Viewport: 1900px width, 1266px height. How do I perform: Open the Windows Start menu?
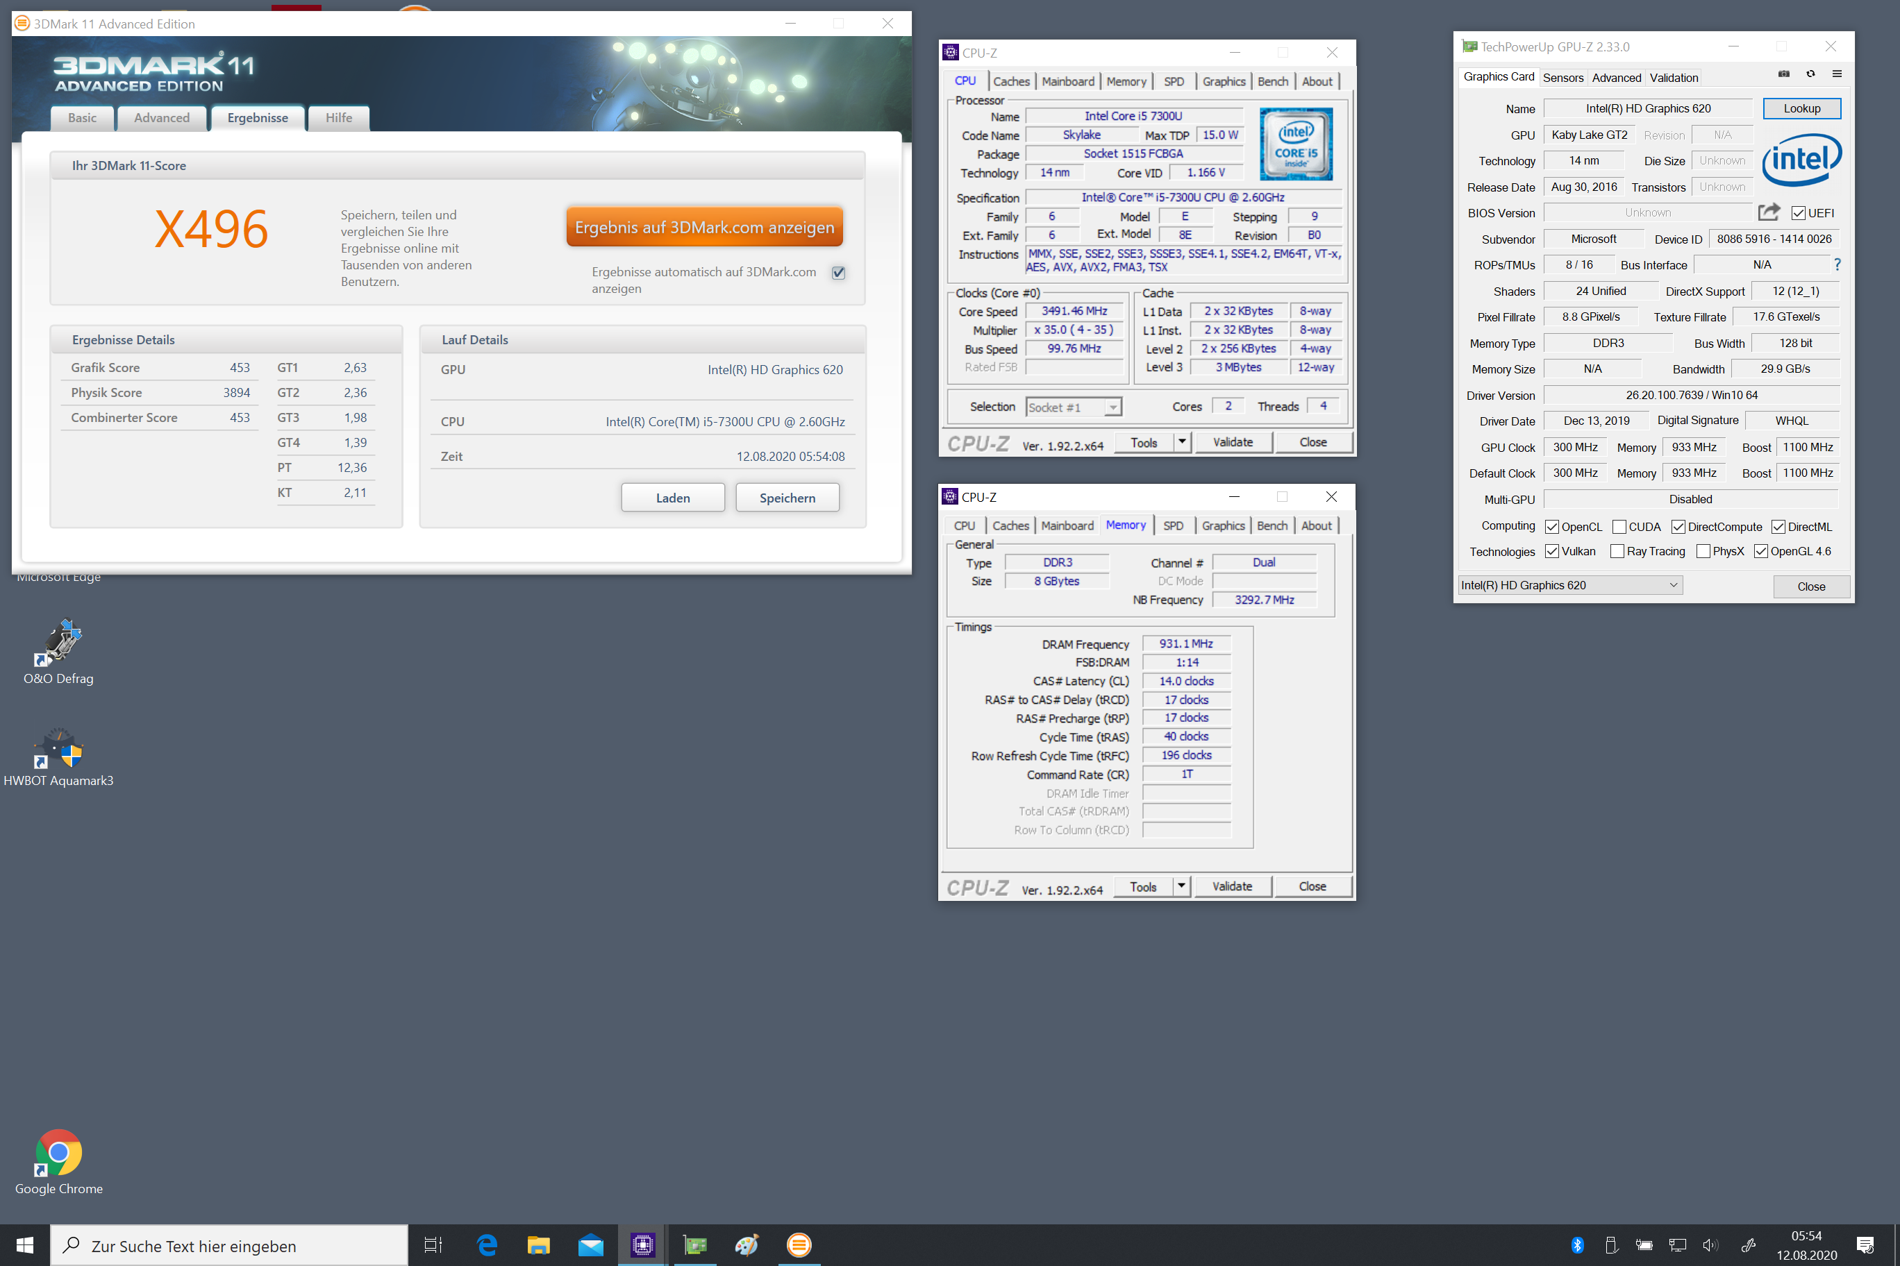click(x=24, y=1245)
